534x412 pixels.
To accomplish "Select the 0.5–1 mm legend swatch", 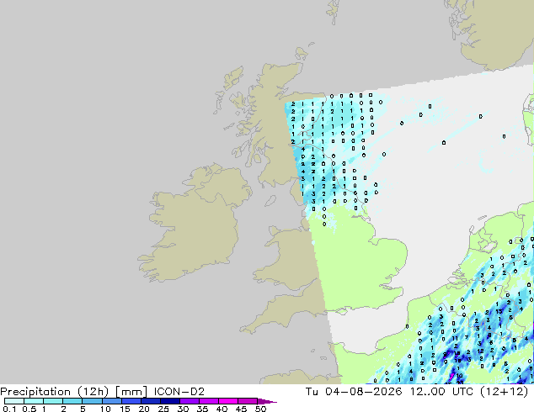I will [x=34, y=401].
